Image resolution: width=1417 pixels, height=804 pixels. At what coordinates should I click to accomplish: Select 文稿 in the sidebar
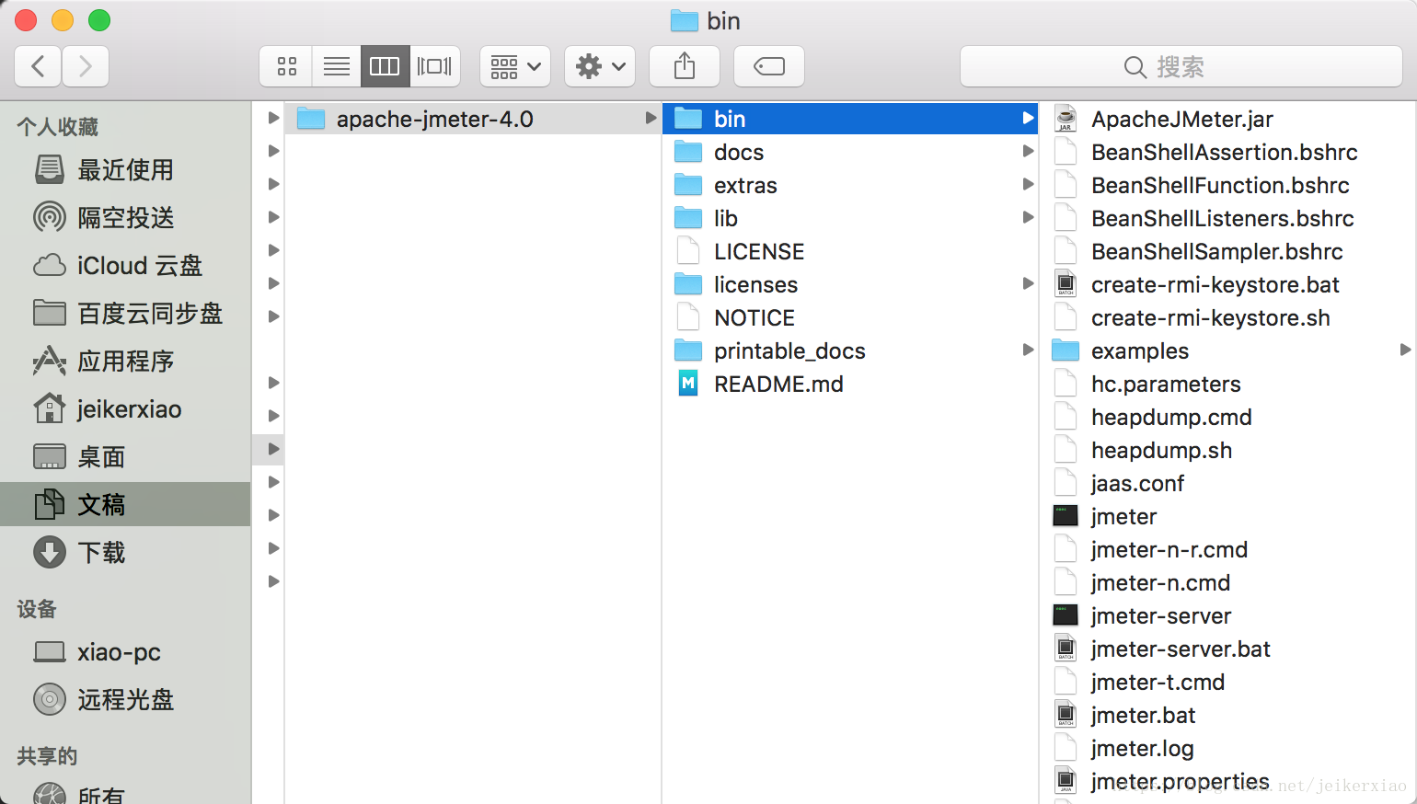(125, 504)
